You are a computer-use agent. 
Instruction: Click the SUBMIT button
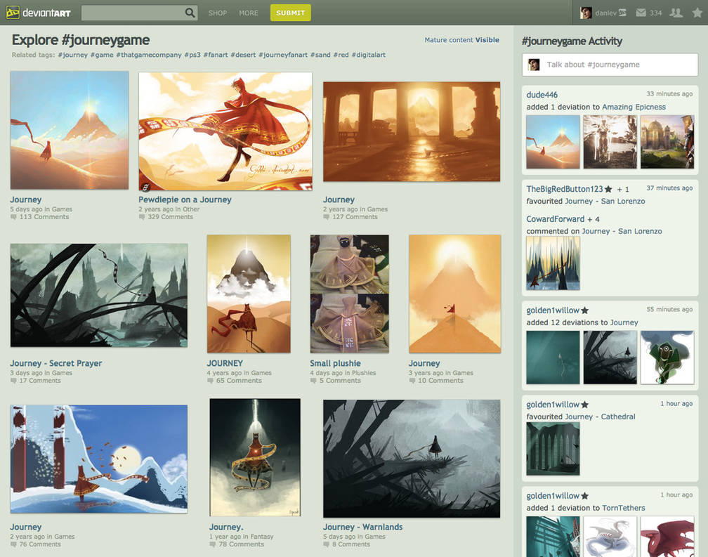tap(290, 13)
